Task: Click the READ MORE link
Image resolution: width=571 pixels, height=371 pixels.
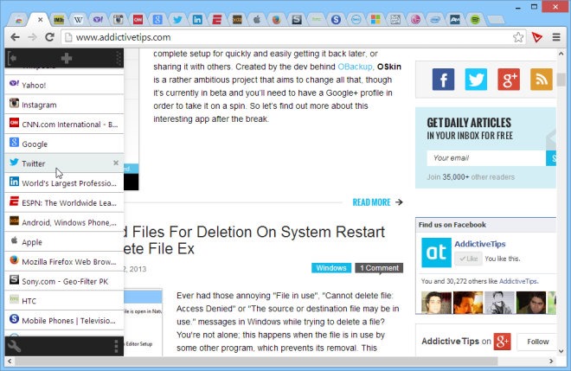Action: click(377, 202)
